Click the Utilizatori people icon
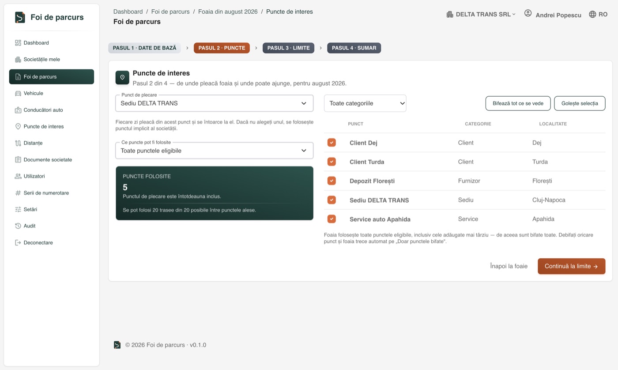This screenshot has width=618, height=370. (x=18, y=176)
